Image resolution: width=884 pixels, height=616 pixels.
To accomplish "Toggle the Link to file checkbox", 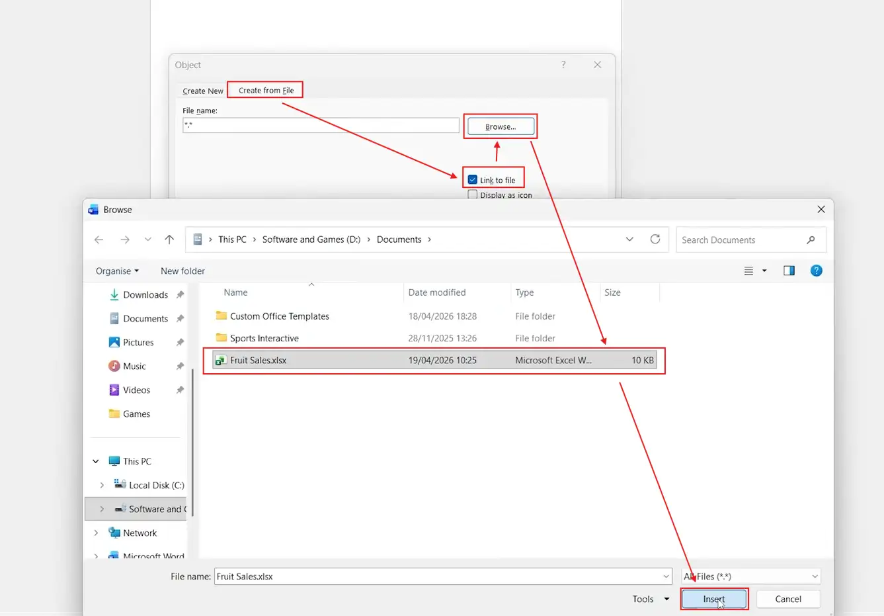I will [x=473, y=179].
